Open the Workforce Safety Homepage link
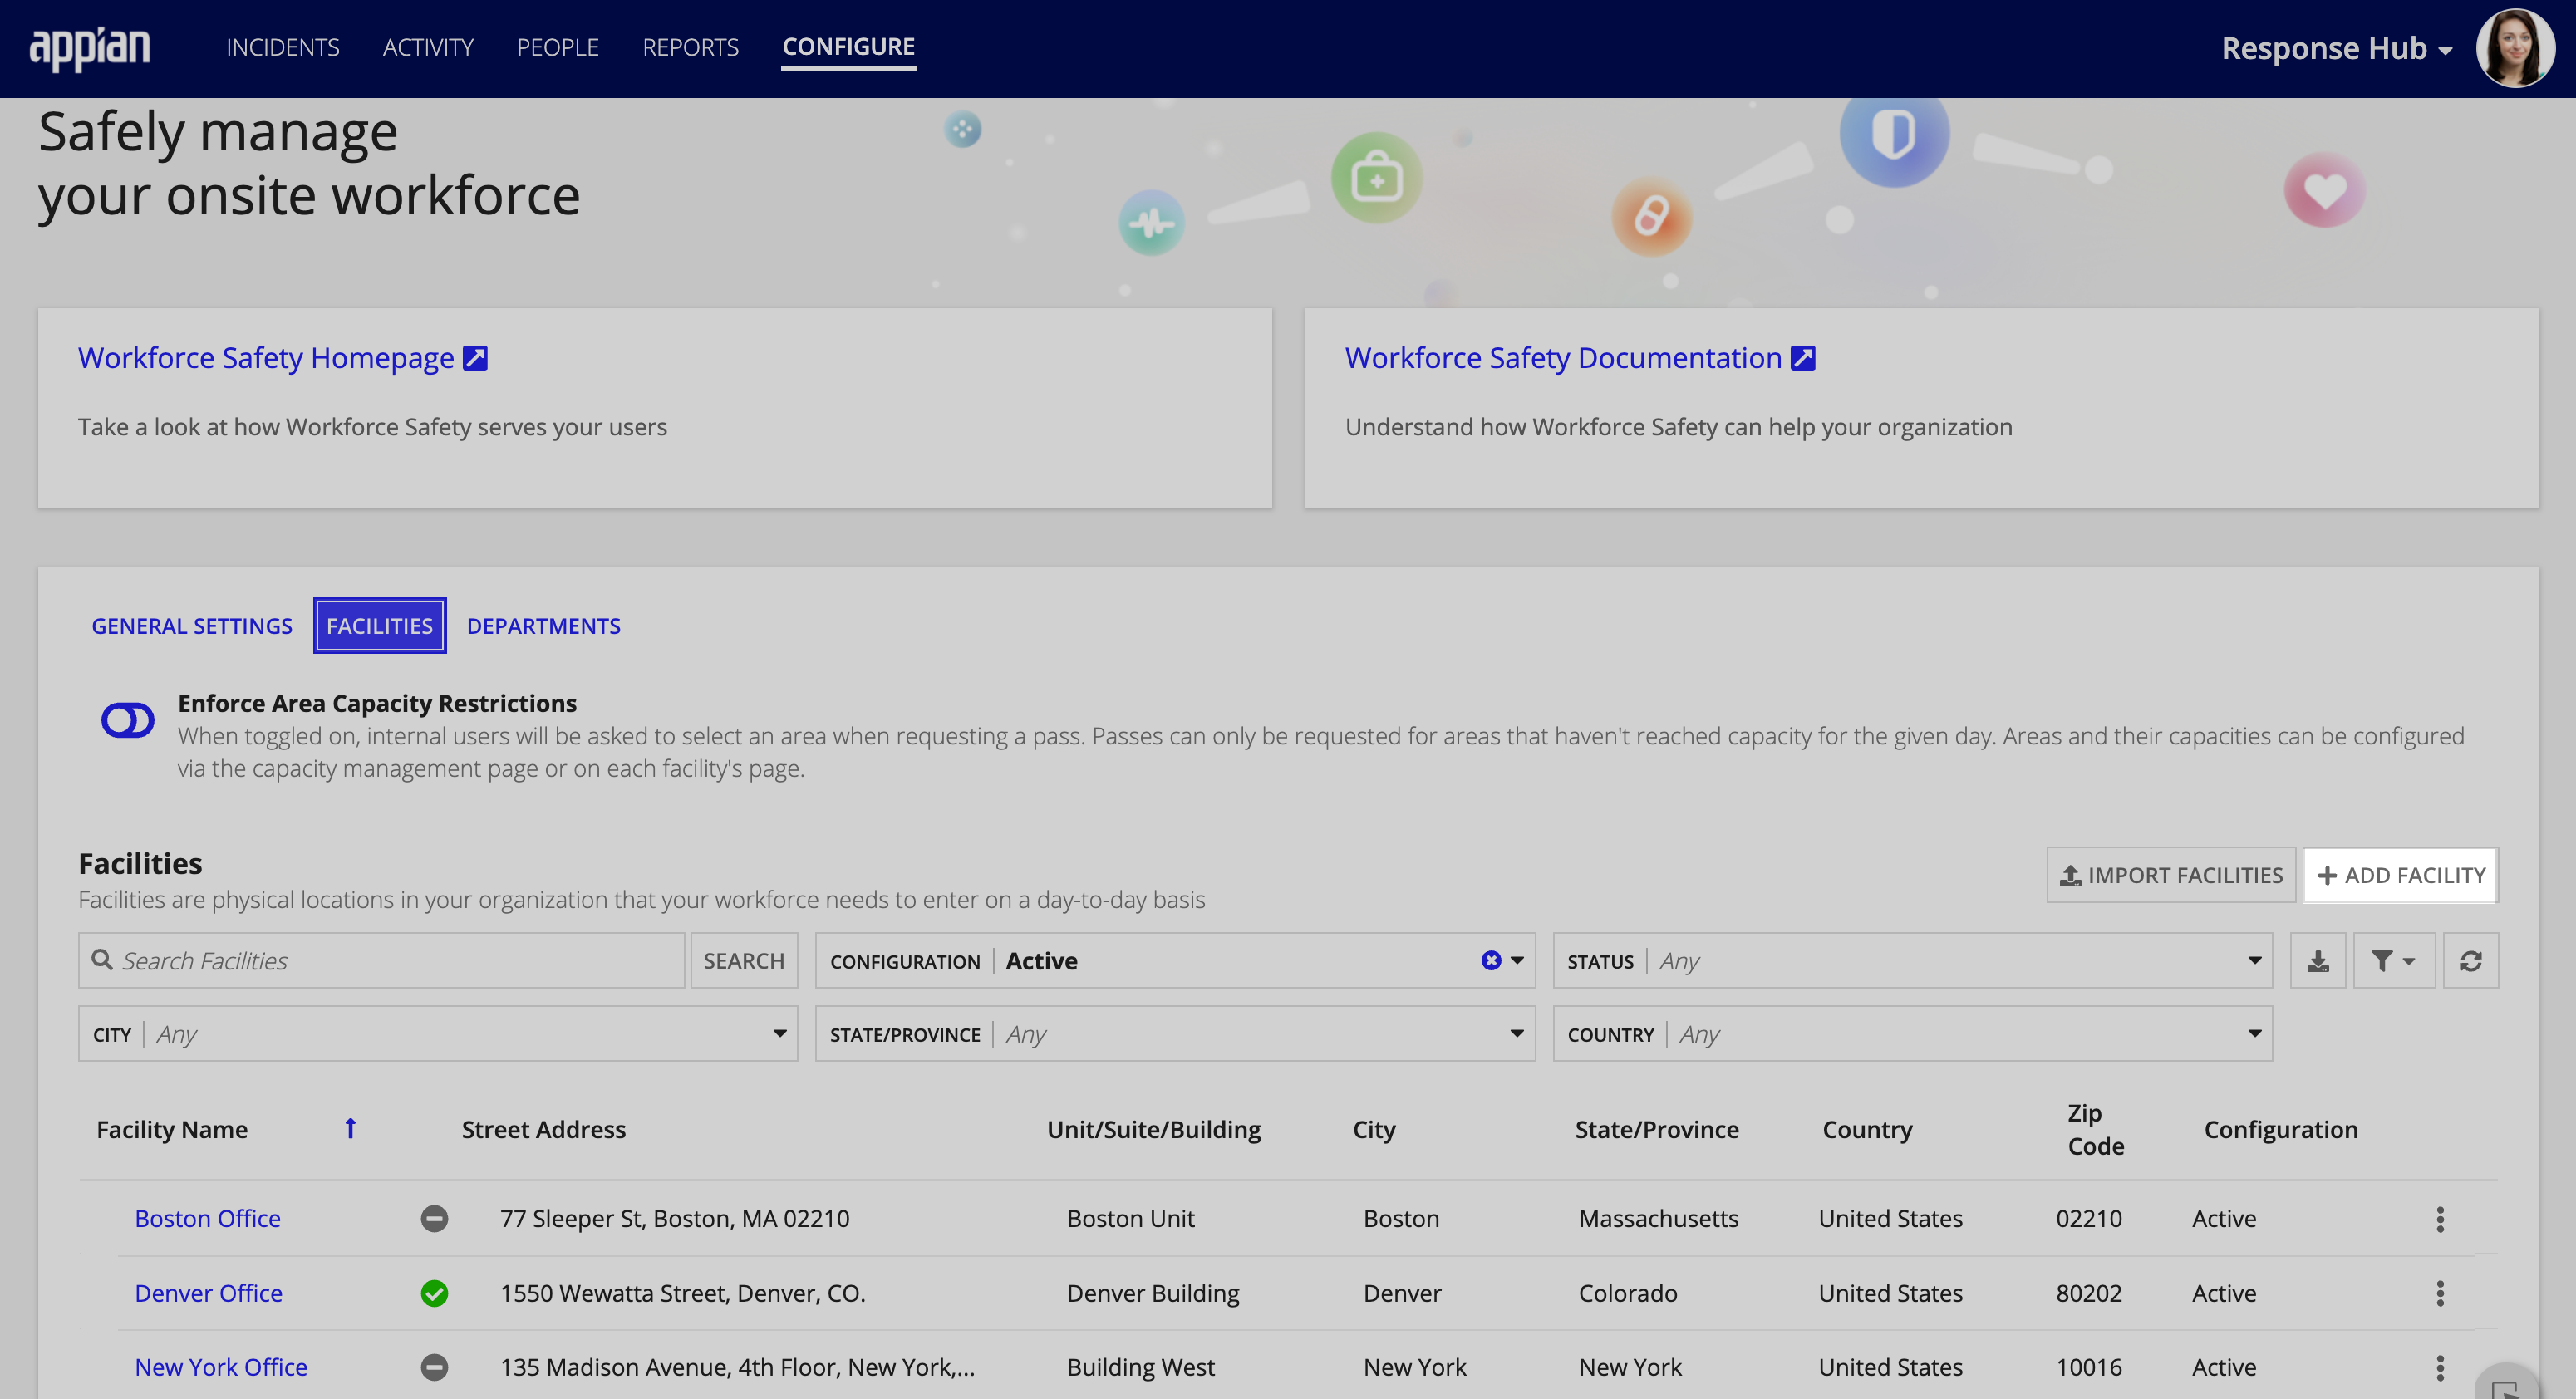Image resolution: width=2576 pixels, height=1399 pixels. click(x=283, y=358)
